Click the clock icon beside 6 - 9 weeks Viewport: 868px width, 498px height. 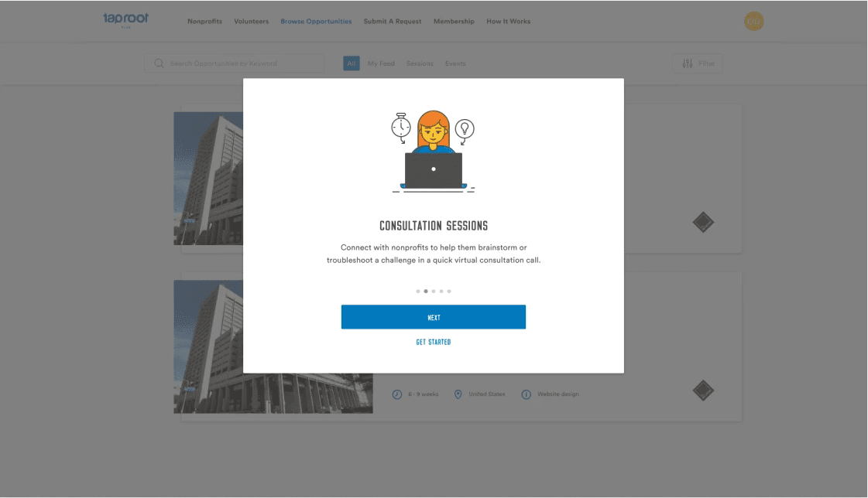(x=397, y=394)
